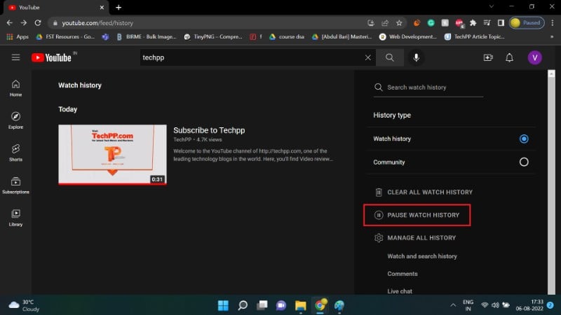Open the Chrome side panel icon
Screen dimensions: 561x315
(501, 23)
